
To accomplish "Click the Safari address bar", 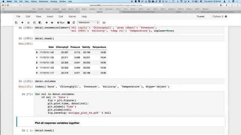I will coord(116,5).
